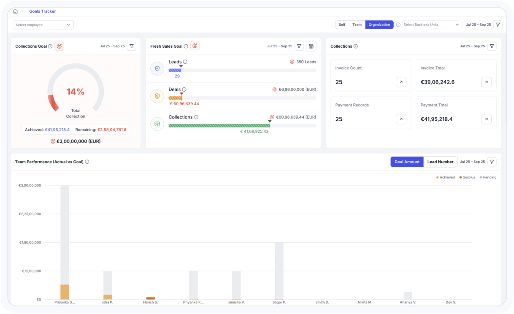Toggle the Achieved legend item
Viewport: 514px width, 314px height.
pos(446,177)
